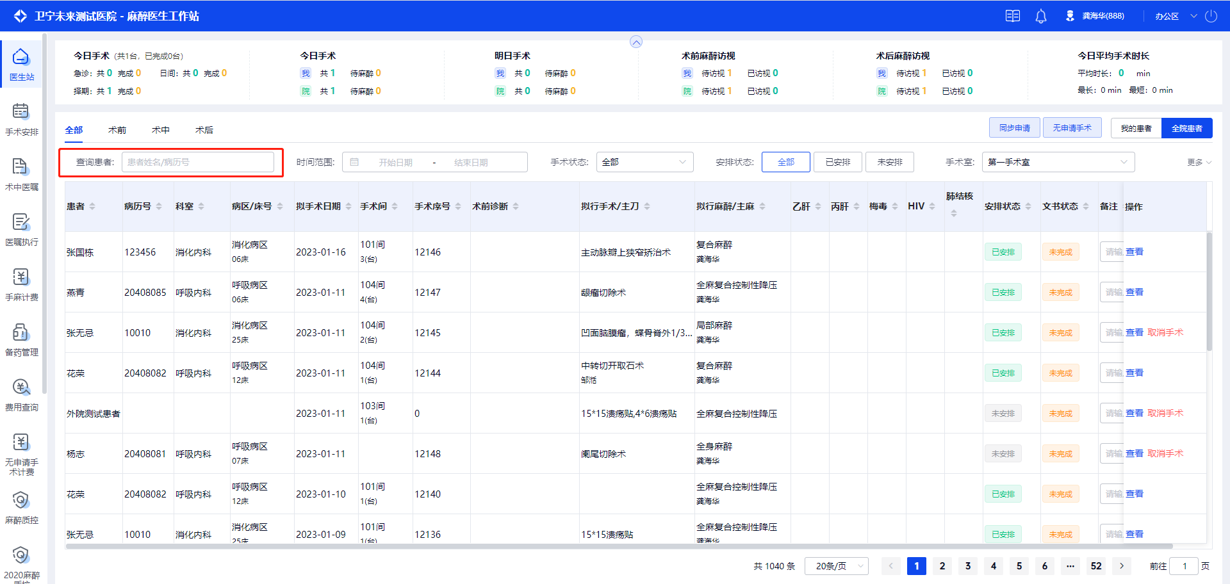The width and height of the screenshot is (1230, 584).
Task: Collapse the statistics panel with up arrow
Action: coord(636,42)
